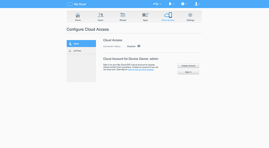This screenshot has width=269, height=148.
Task: Expand the USB devices dropdown
Action: click(x=157, y=4)
